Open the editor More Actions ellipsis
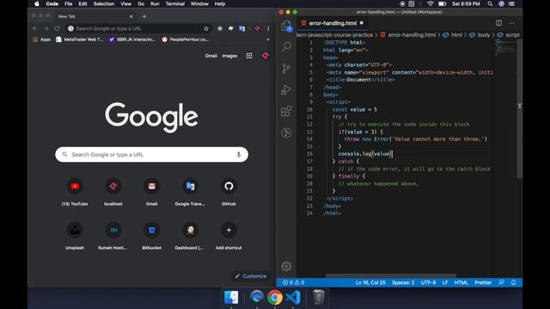This screenshot has width=550, height=309. tap(512, 23)
